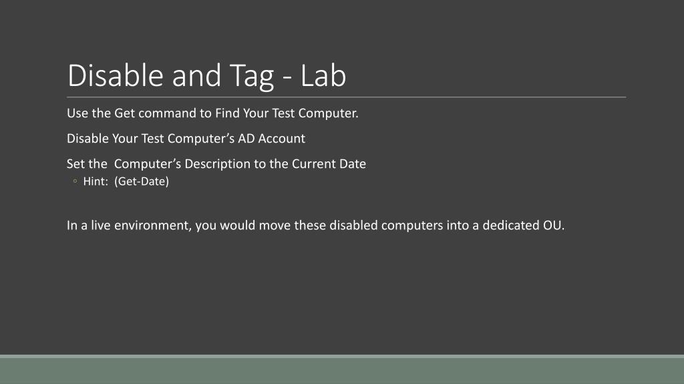This screenshot has width=684, height=384.
Task: Click the line 'Disable Your Test Computer's AD Account'
Action: click(x=186, y=139)
